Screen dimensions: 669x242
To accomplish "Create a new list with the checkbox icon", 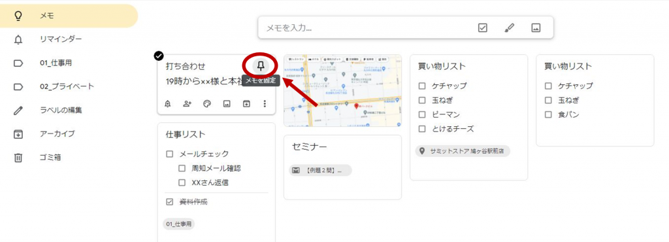I will point(483,28).
